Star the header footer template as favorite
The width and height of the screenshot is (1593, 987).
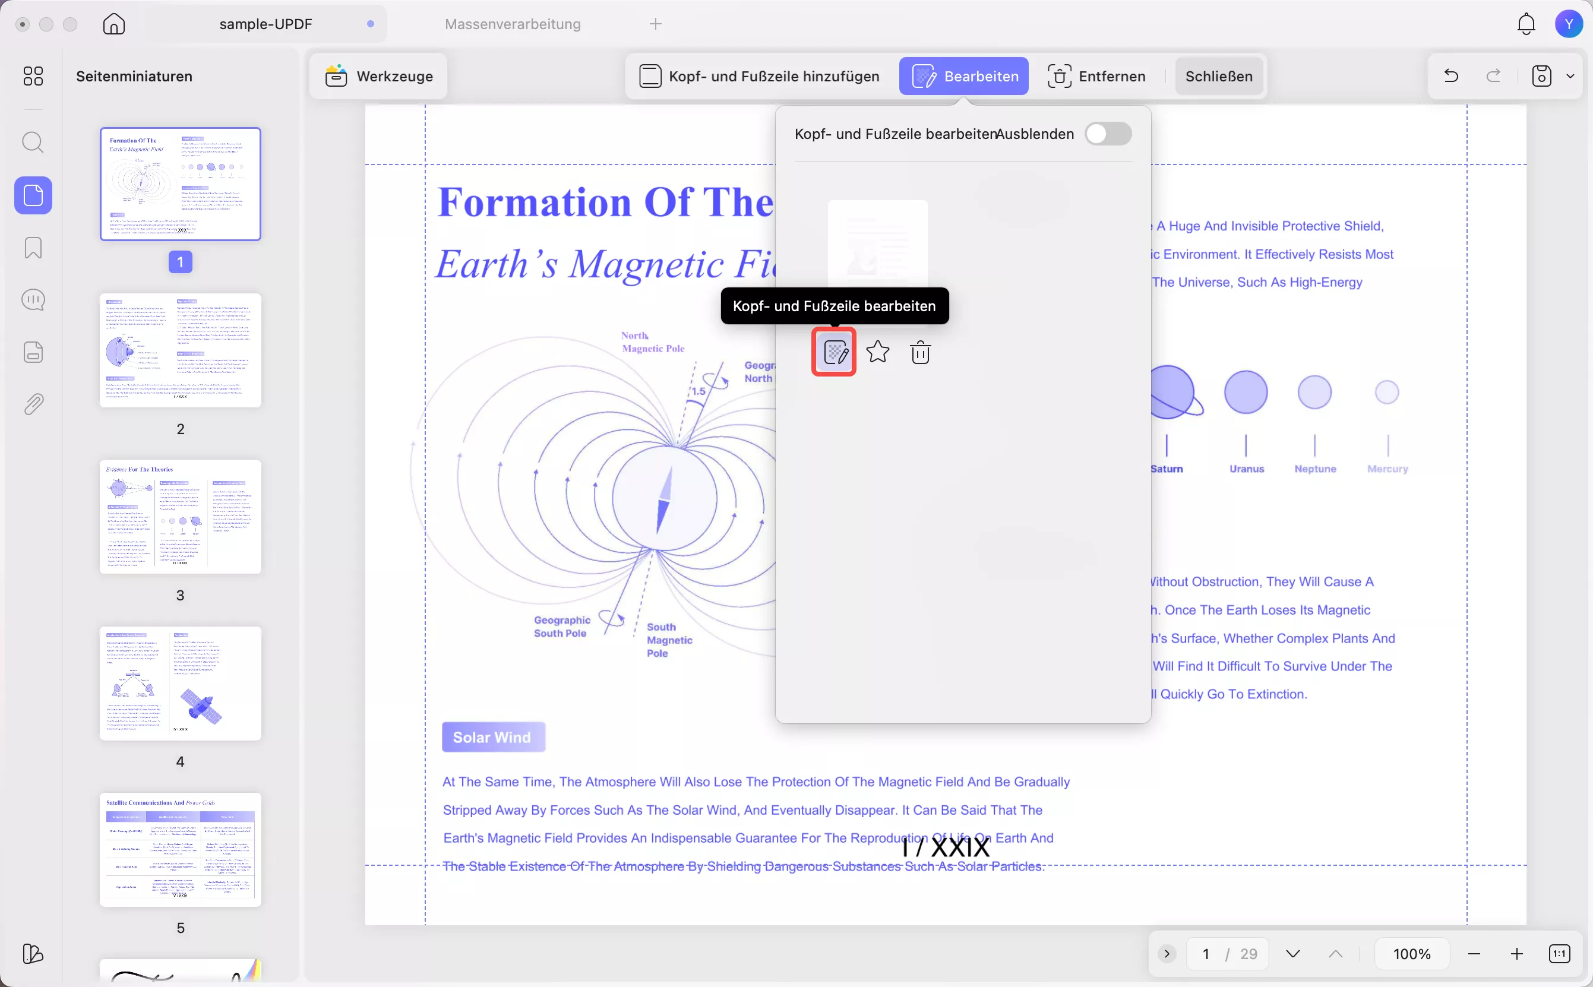click(x=877, y=353)
